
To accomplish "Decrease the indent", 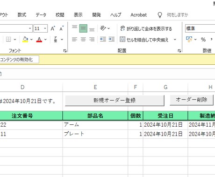I will click(x=103, y=39).
